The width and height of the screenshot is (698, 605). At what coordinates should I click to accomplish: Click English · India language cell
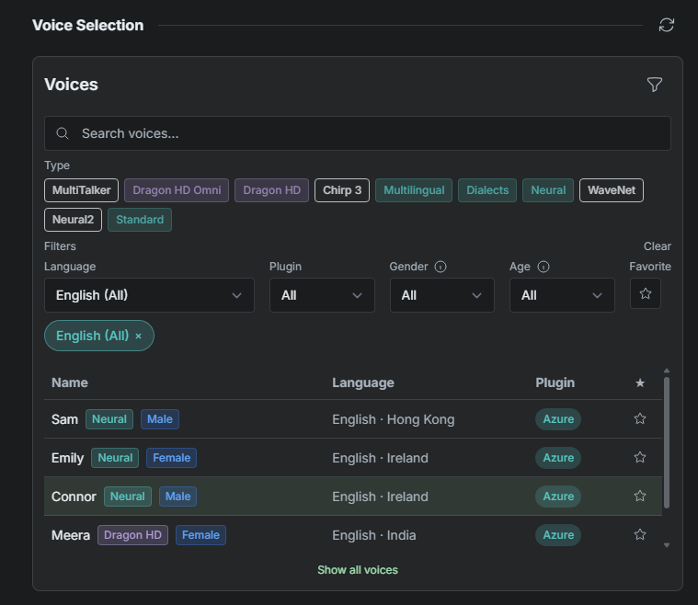click(374, 535)
